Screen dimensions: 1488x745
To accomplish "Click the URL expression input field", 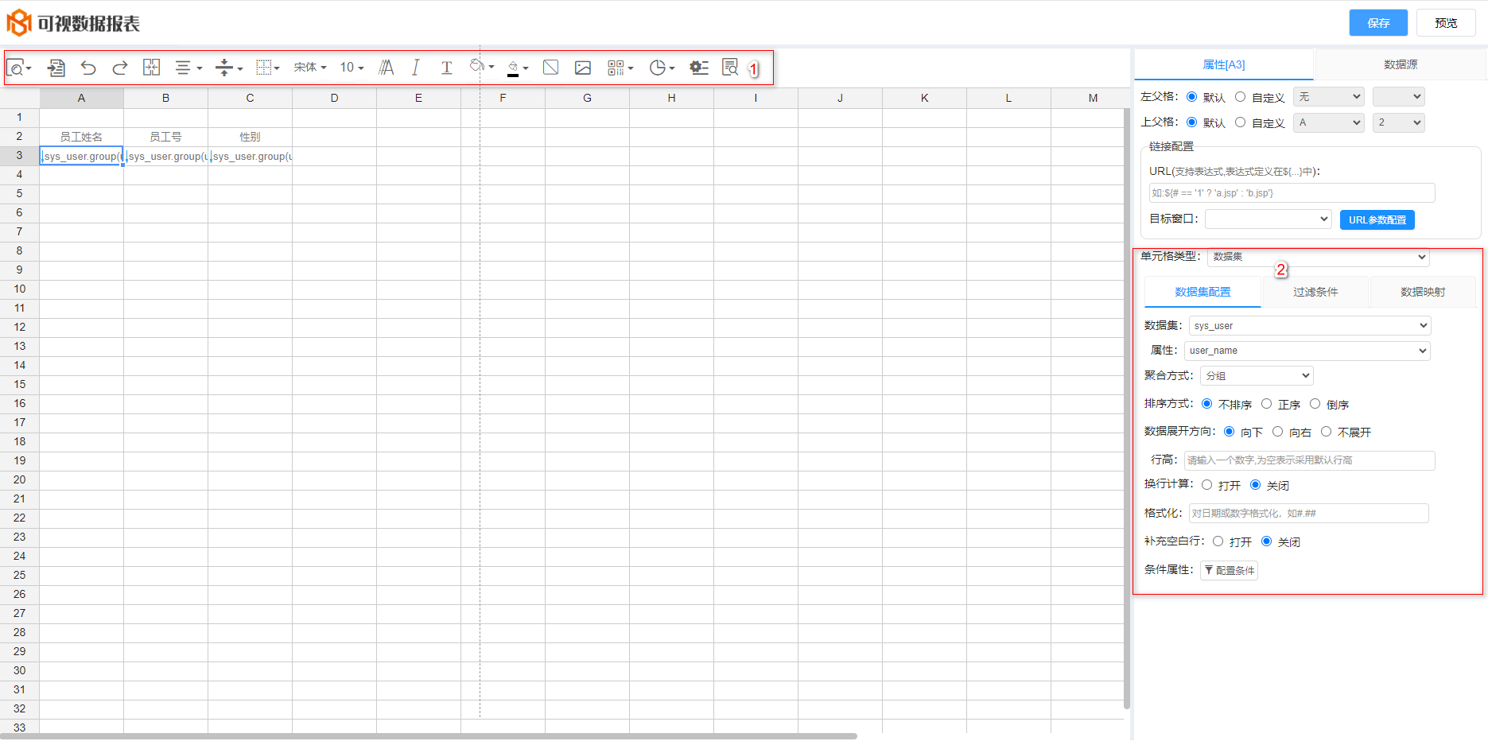I will coord(1292,193).
